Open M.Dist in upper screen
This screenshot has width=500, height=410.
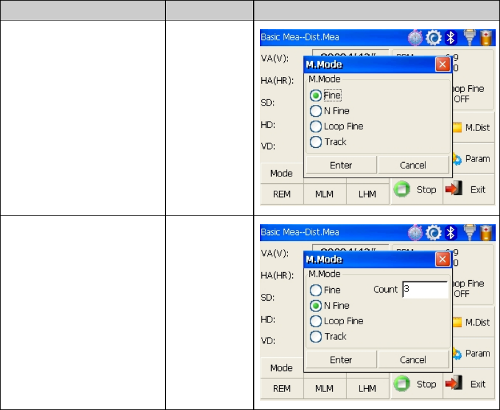[x=473, y=127]
